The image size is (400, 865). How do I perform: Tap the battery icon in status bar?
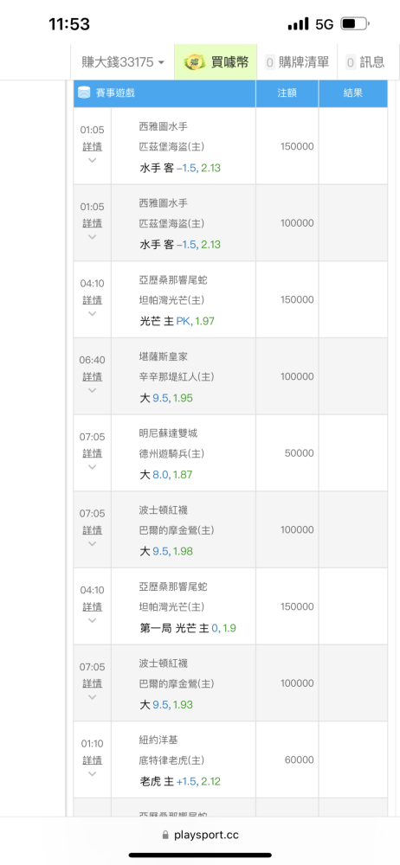355,23
